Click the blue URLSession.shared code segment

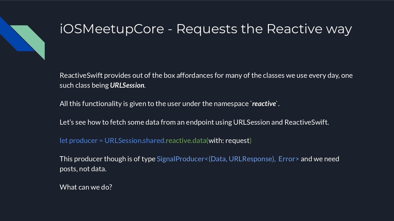pyautogui.click(x=134, y=140)
